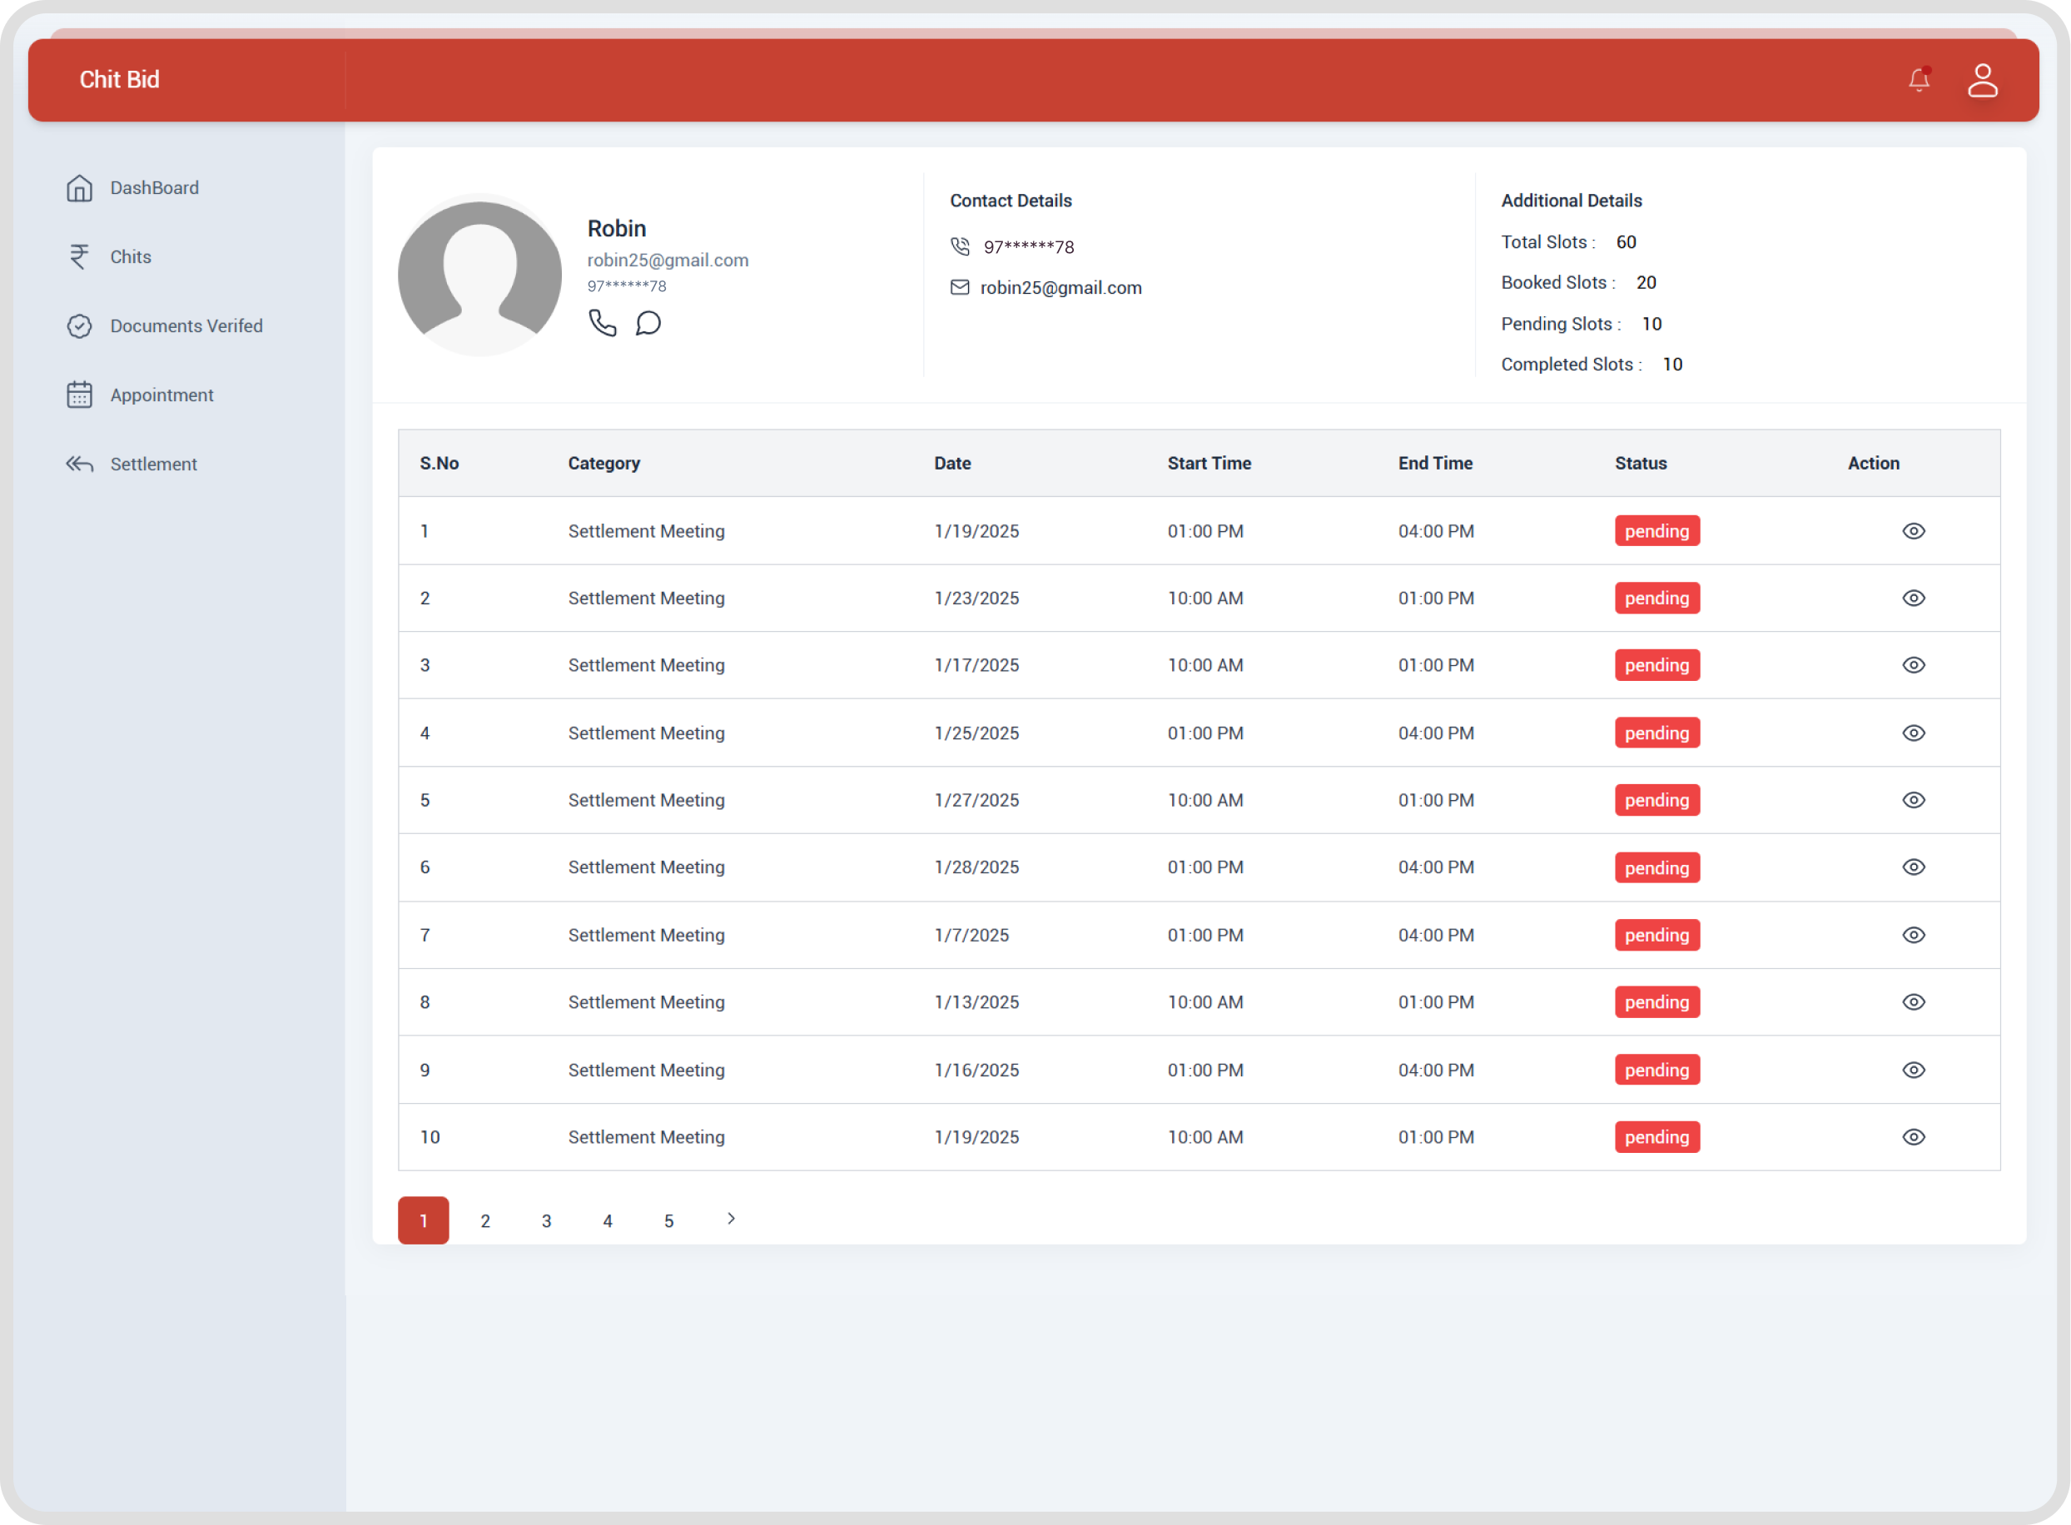Click the Appointment calendar icon
Screen dimensions: 2071x1525
79,395
